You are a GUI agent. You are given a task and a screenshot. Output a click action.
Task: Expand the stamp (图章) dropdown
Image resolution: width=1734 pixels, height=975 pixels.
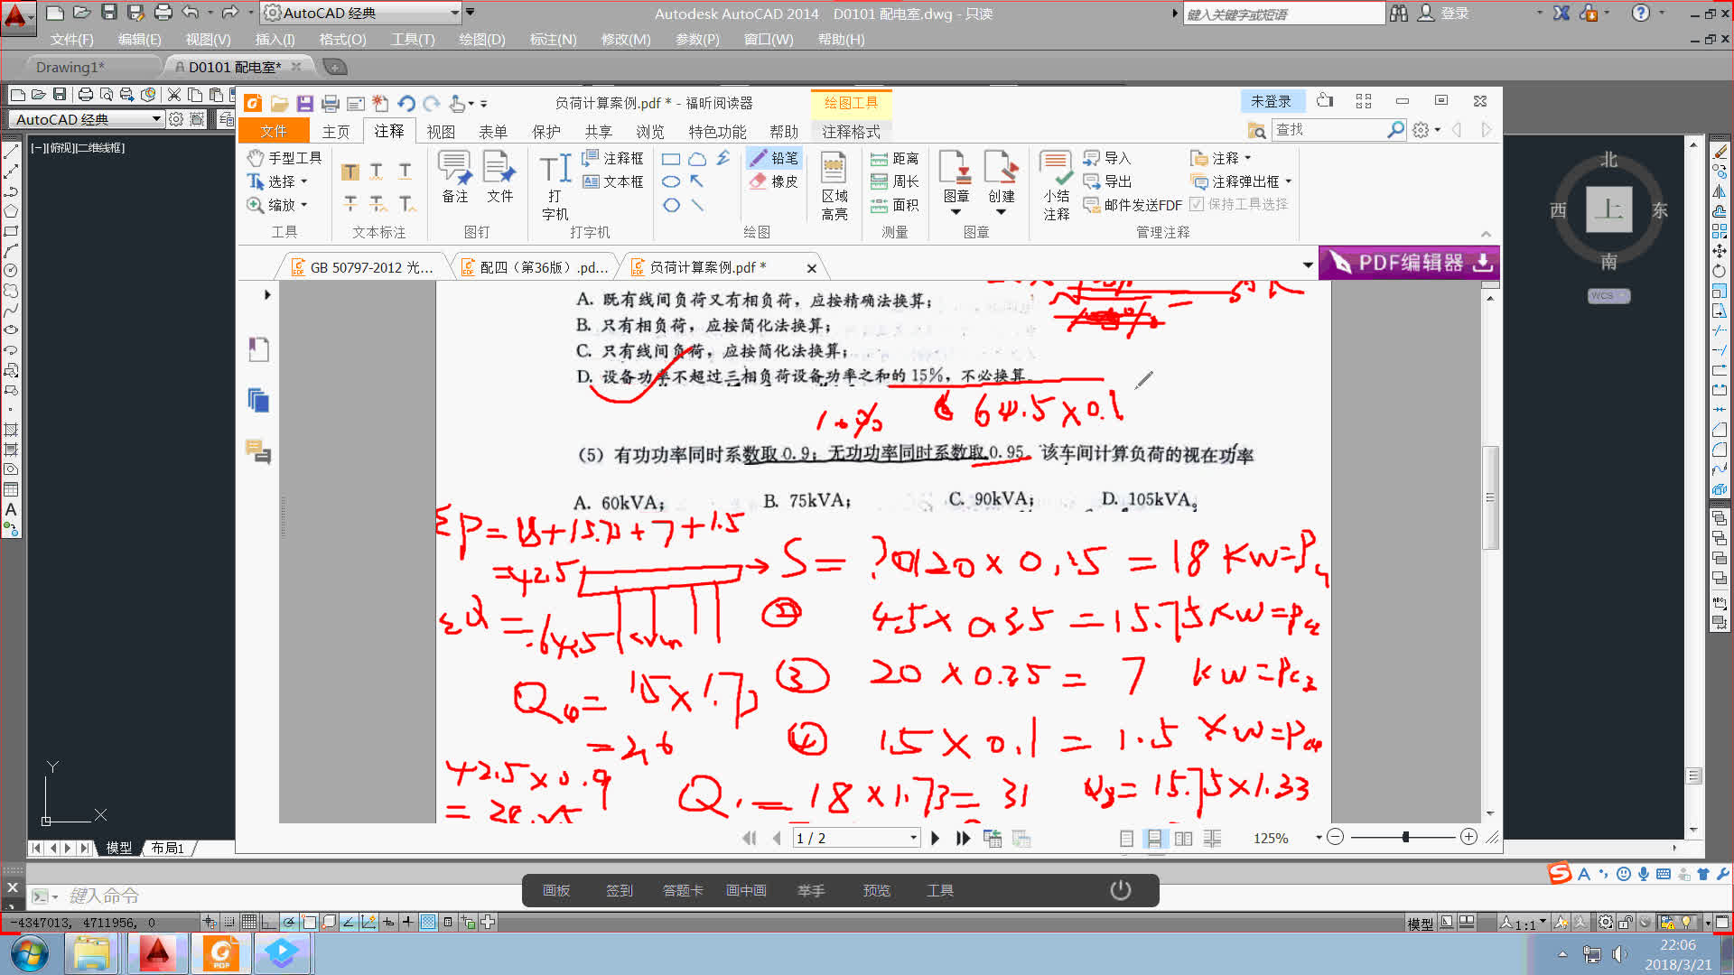pyautogui.click(x=956, y=213)
